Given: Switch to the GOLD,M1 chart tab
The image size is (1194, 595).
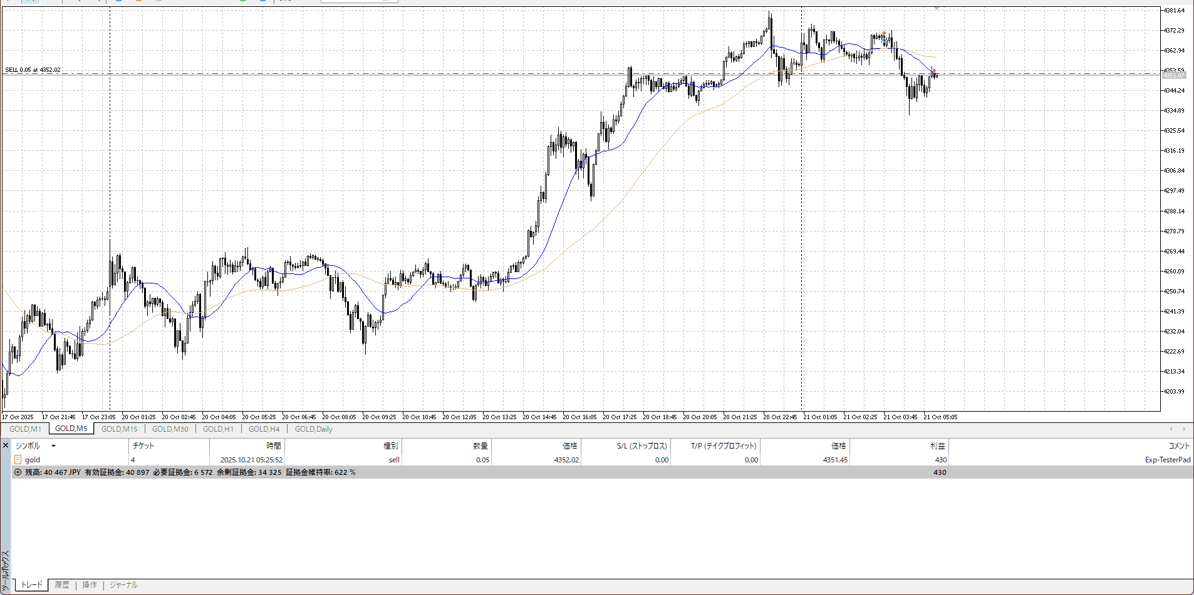Looking at the screenshot, I should (25, 429).
